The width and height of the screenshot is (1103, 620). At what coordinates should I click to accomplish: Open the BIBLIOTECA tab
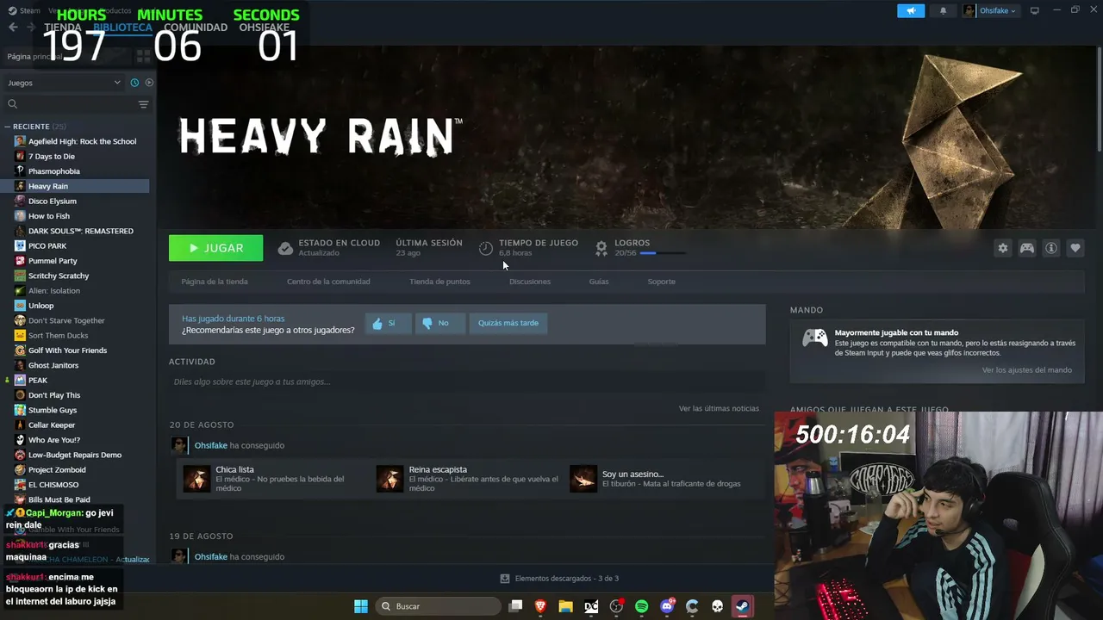(122, 28)
